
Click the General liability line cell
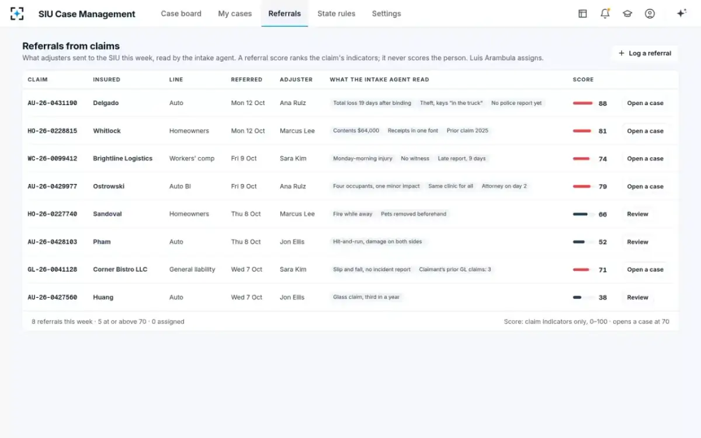(192, 270)
